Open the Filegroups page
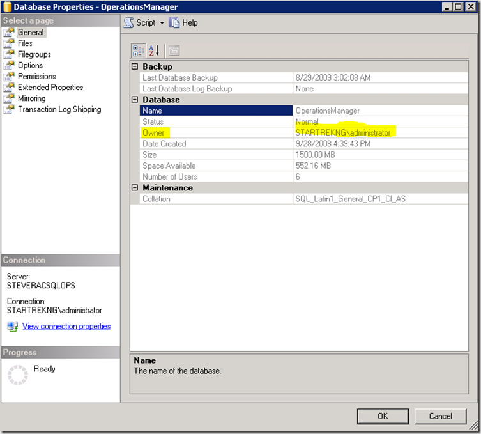 [34, 54]
